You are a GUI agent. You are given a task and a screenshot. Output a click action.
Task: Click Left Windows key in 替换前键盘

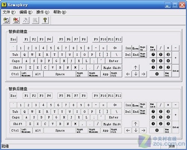pos(26,74)
